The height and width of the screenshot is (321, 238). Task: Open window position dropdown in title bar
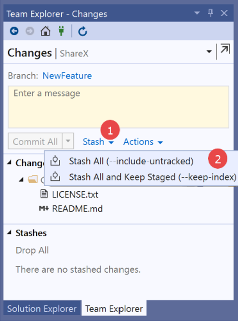197,13
